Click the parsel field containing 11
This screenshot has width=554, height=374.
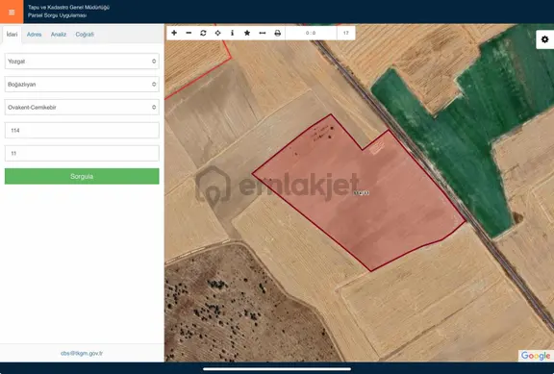pos(82,153)
